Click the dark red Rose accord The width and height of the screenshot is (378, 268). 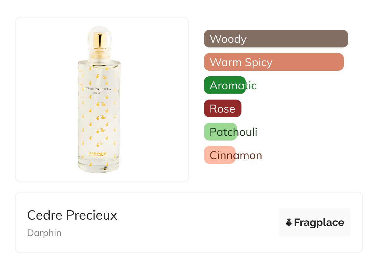[x=222, y=109]
